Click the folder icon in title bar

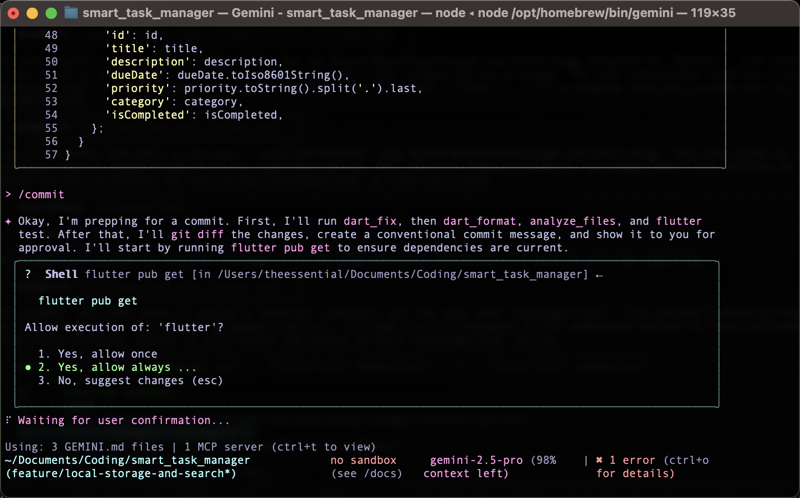pos(71,13)
